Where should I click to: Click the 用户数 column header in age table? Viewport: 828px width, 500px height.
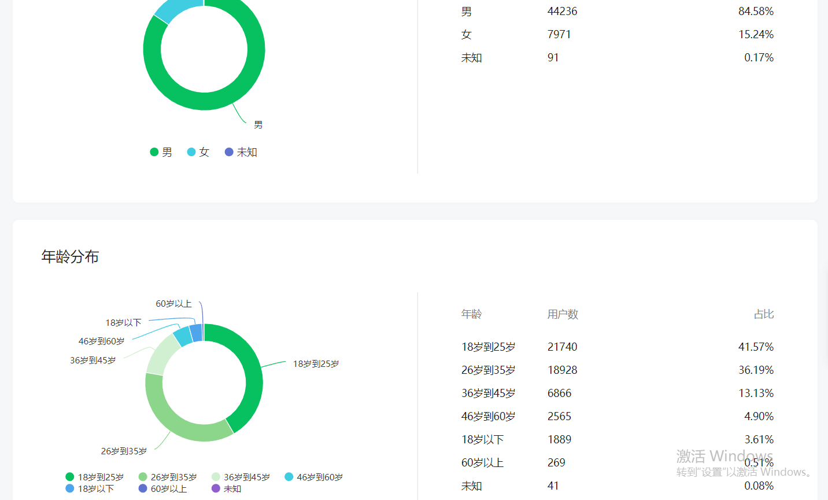click(563, 314)
